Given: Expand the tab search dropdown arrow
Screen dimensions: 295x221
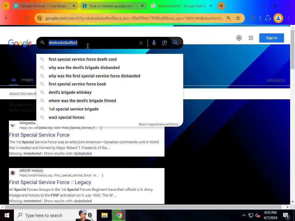Looking at the screenshot, I should pos(6,6).
